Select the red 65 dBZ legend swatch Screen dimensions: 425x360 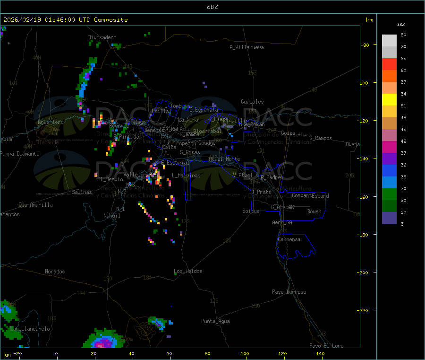click(389, 64)
